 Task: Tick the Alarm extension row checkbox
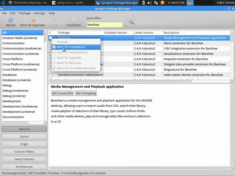coord(50,43)
